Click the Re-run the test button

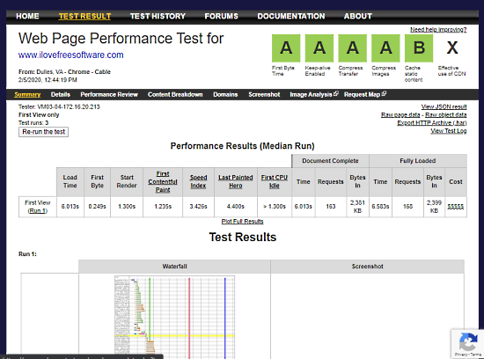(43, 132)
